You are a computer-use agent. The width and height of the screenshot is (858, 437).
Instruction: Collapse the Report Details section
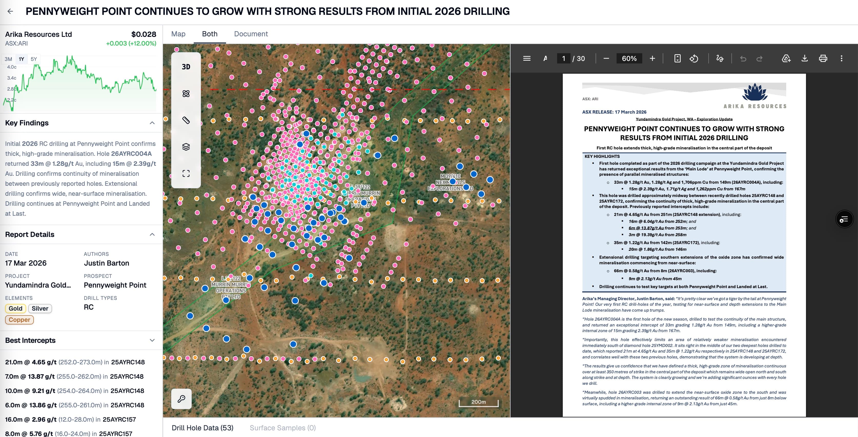(152, 234)
